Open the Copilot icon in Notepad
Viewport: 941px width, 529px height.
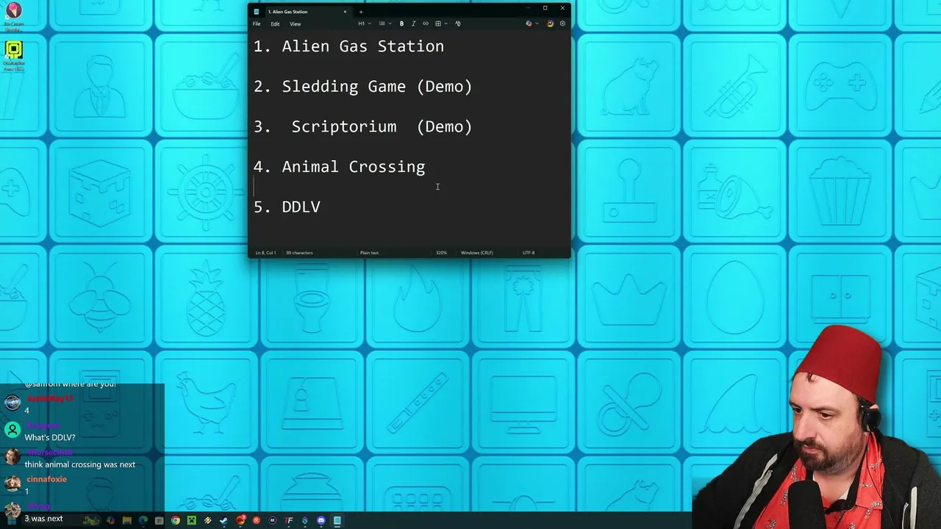point(529,24)
